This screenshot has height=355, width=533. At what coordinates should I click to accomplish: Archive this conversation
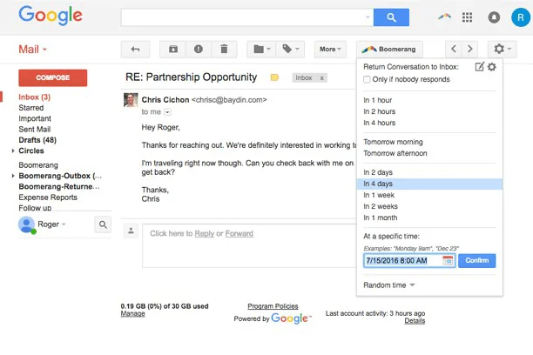pyautogui.click(x=173, y=50)
